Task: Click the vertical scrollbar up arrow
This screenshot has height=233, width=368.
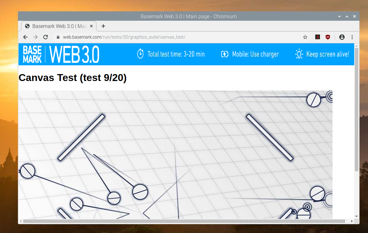Action: pos(356,46)
